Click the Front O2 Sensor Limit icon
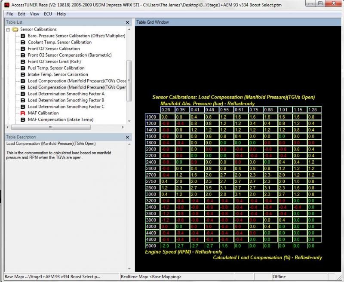344x282 pixels. (23, 61)
